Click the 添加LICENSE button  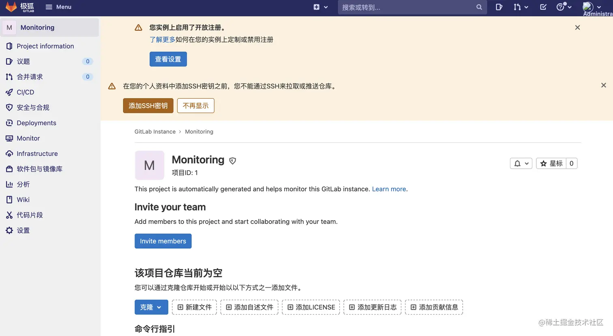(311, 307)
